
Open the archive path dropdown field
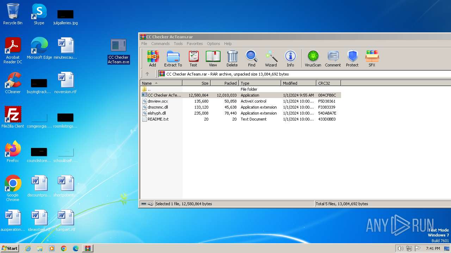(304, 74)
